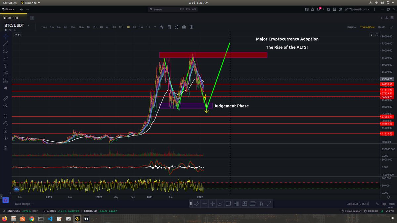Image resolution: width=397 pixels, height=223 pixels.
Task: Toggle percent scale on price axis
Action: [377, 204]
